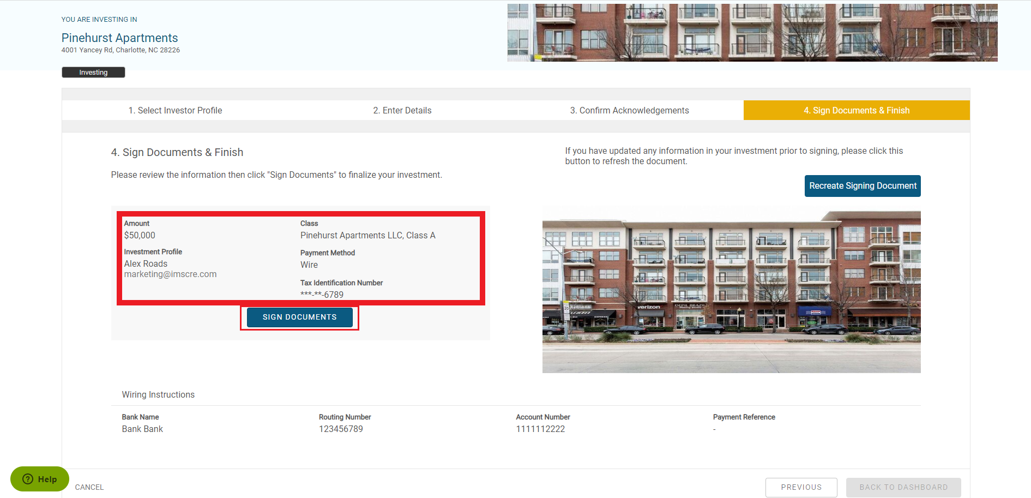Select routing number 123456789
Screen dimensions: 1031x498
click(x=341, y=429)
